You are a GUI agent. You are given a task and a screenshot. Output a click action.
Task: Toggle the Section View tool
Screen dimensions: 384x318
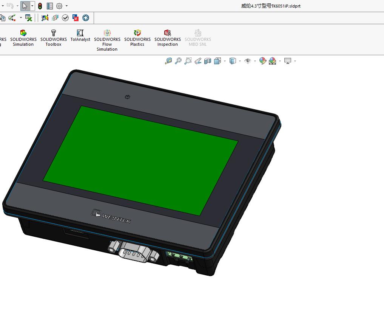click(208, 61)
